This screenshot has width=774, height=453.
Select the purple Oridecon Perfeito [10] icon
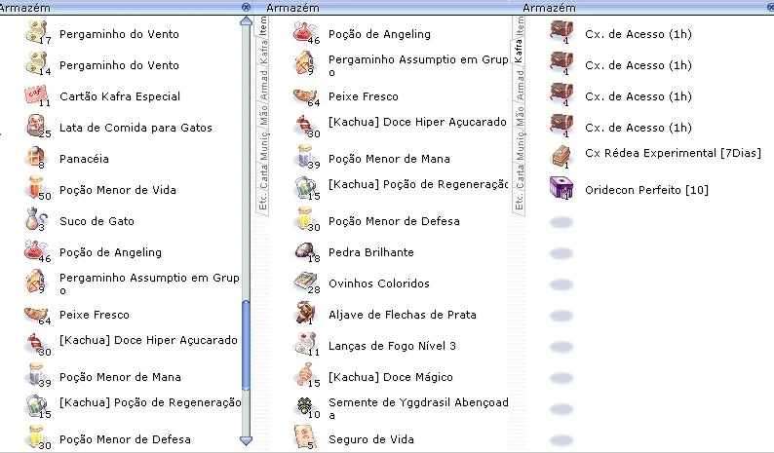coord(561,188)
